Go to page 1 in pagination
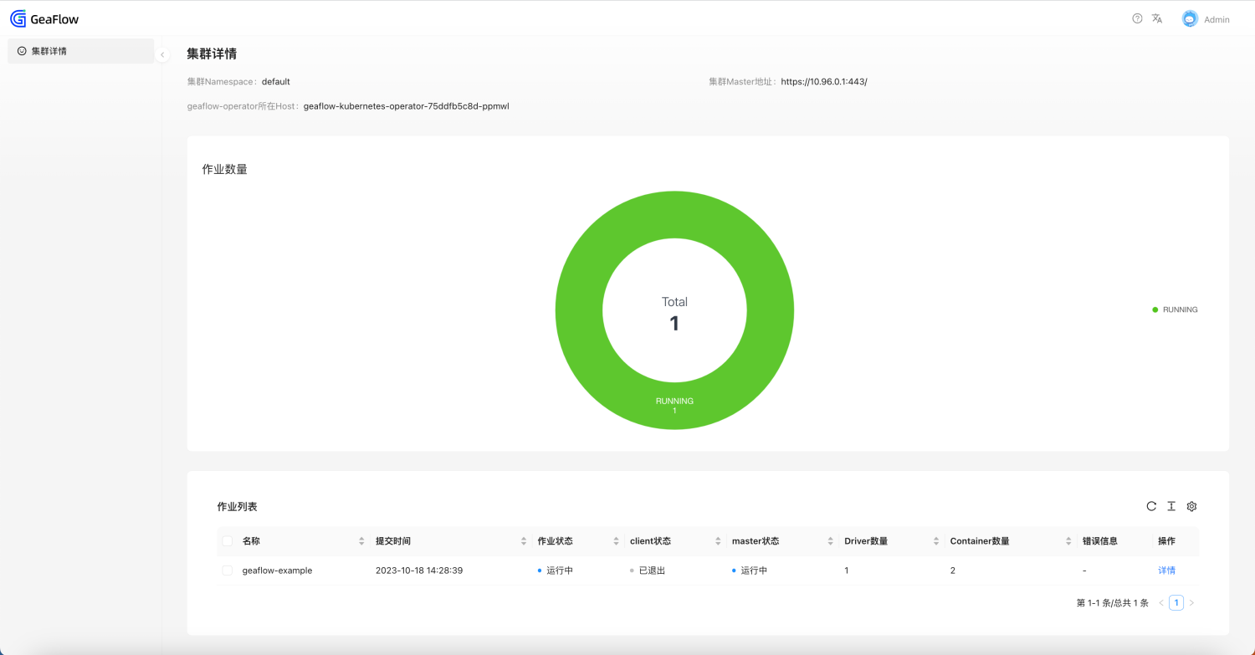 pyautogui.click(x=1176, y=603)
